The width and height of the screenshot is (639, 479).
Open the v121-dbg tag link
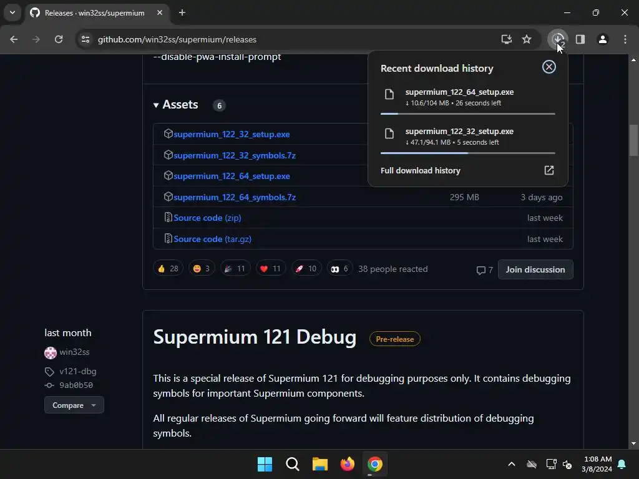point(77,371)
